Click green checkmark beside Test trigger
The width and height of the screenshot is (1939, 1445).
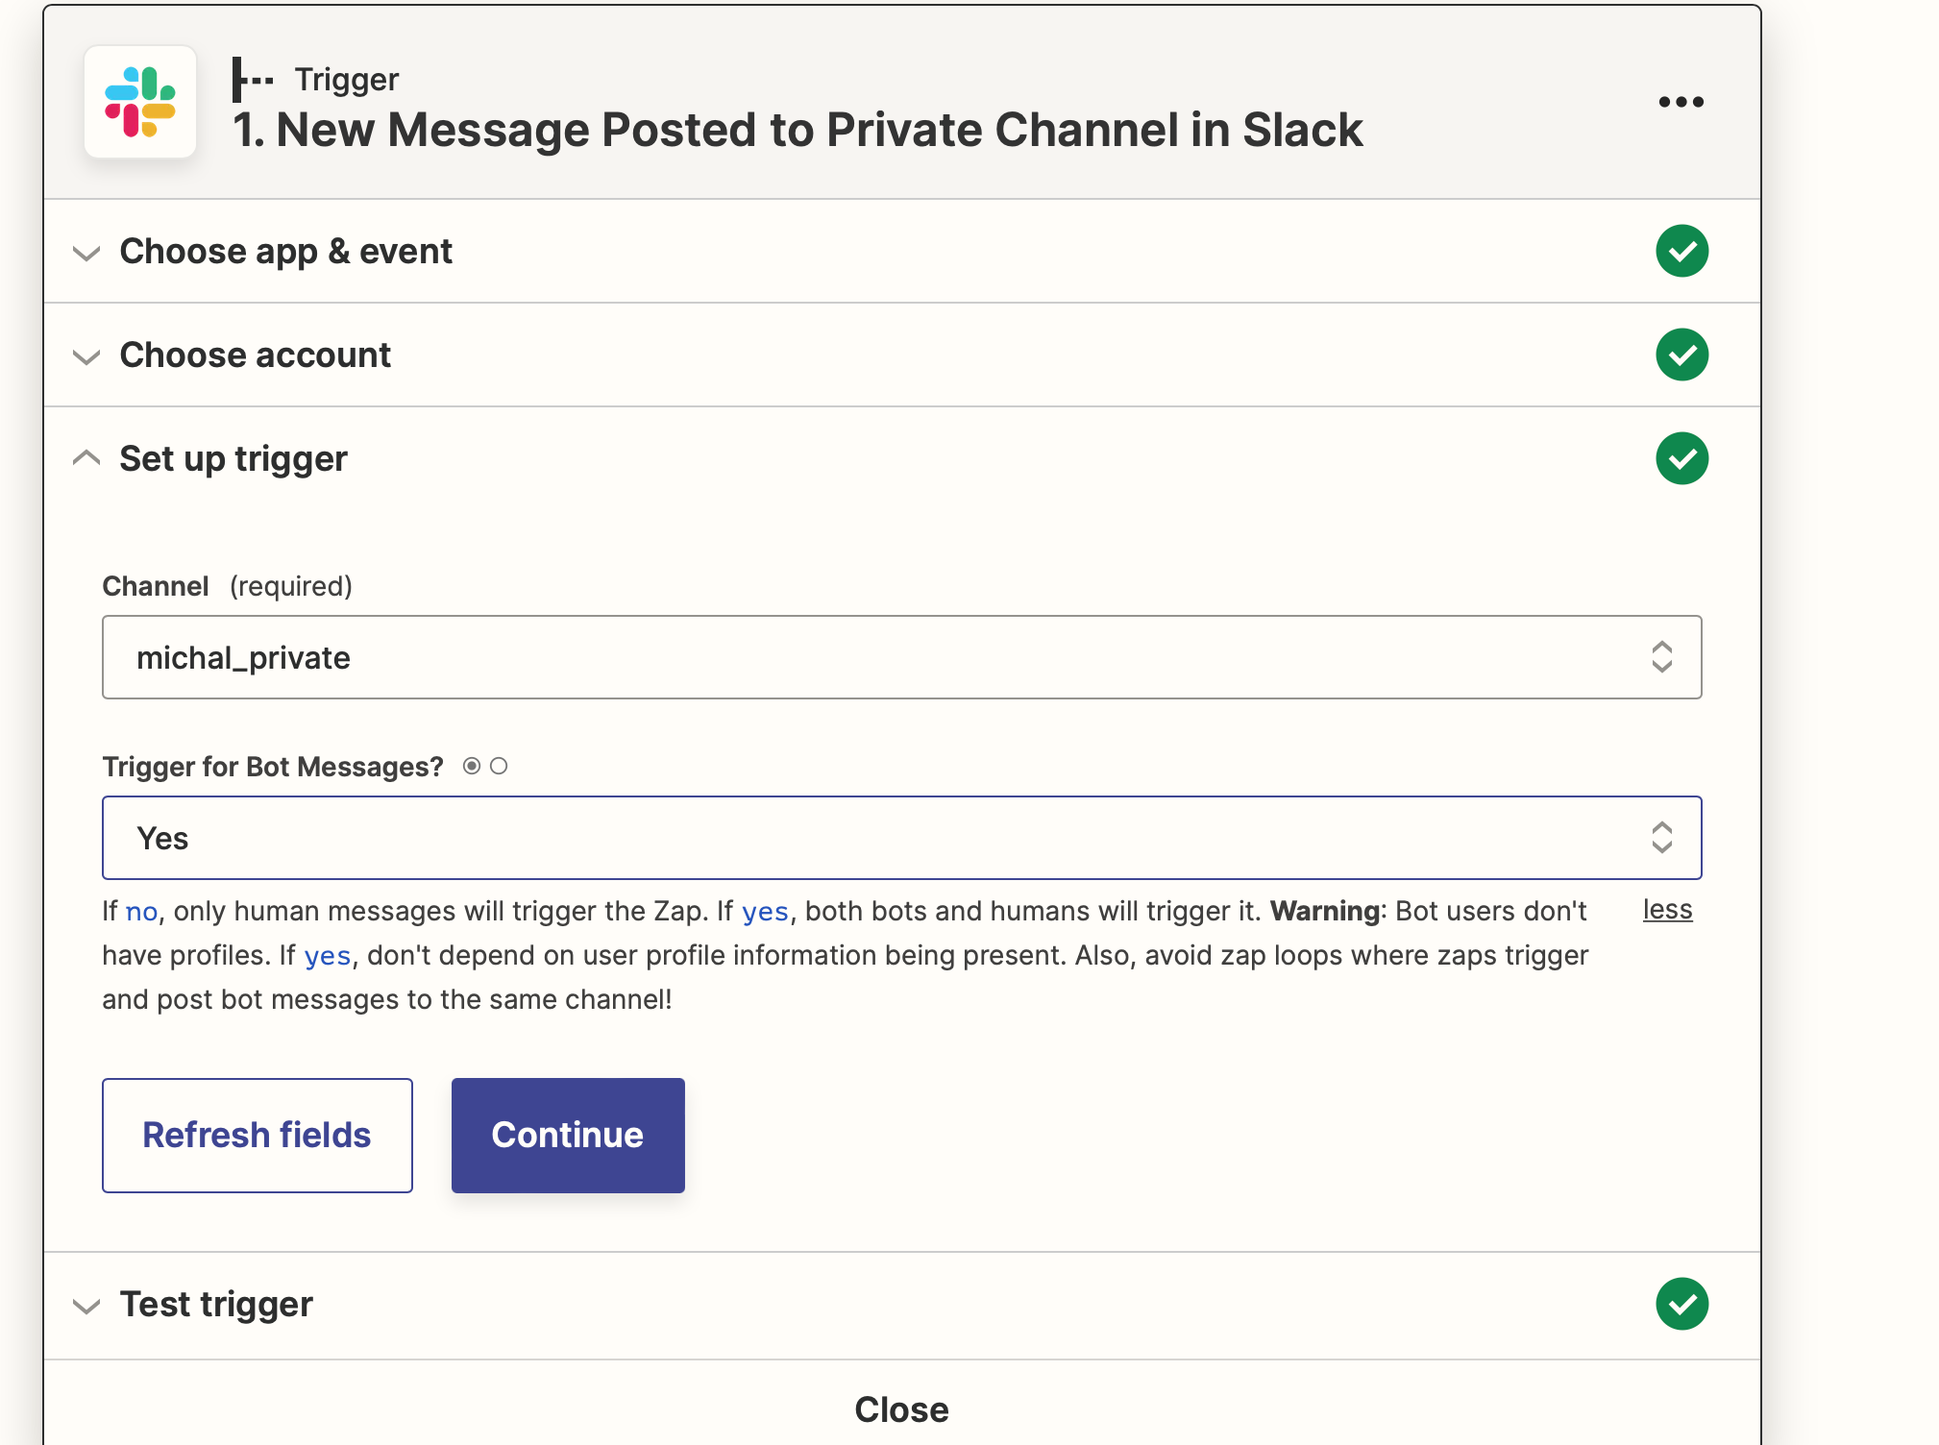(x=1681, y=1304)
